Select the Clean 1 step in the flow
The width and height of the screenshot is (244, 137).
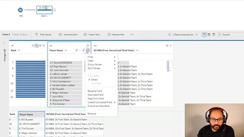44,10
